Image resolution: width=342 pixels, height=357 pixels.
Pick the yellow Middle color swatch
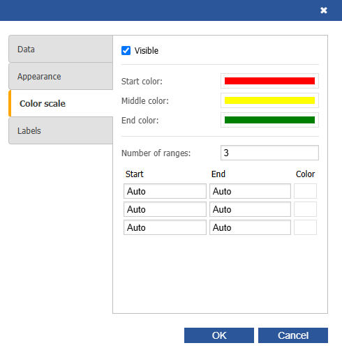pos(269,100)
